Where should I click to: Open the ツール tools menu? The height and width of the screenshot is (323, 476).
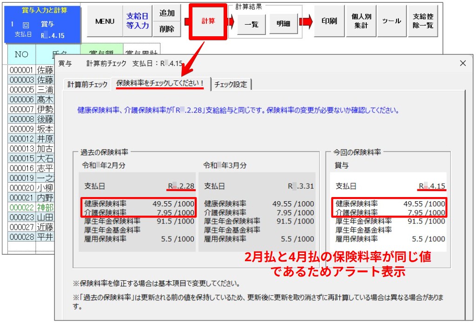click(x=392, y=21)
